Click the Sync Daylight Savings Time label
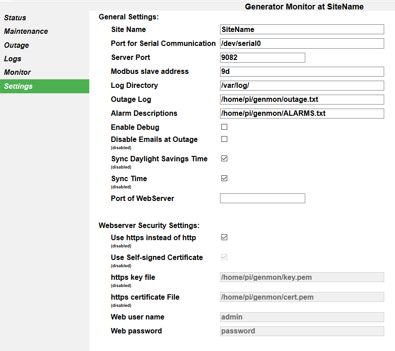 coord(159,159)
